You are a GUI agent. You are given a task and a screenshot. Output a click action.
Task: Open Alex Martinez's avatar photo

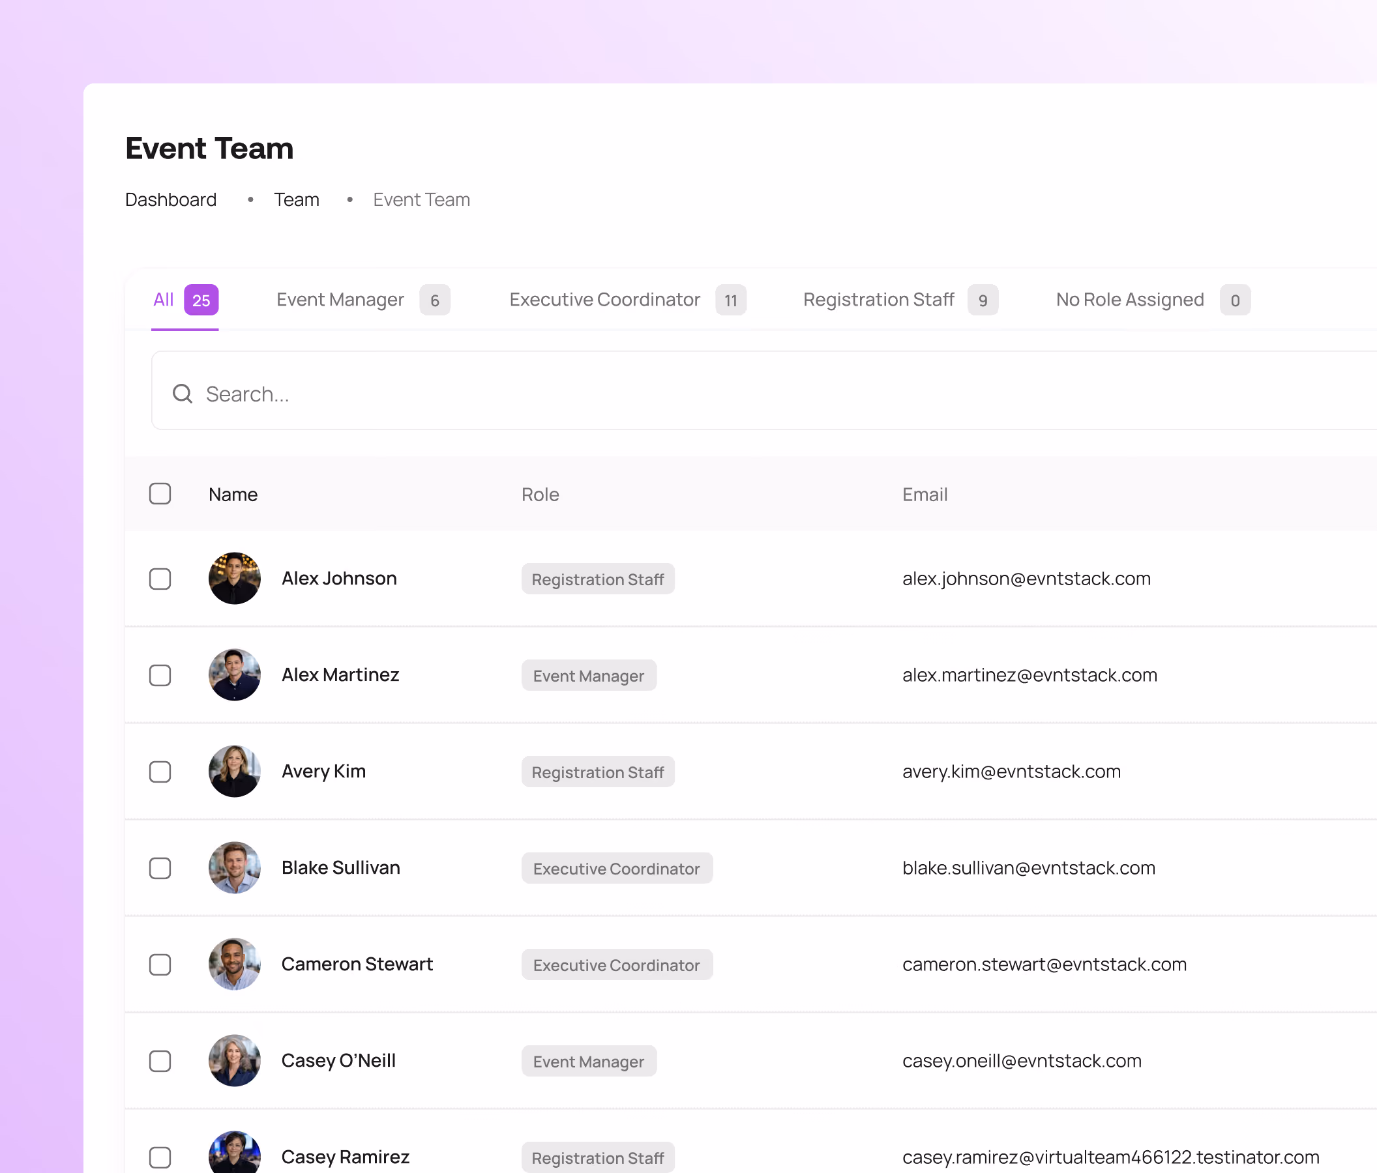235,675
